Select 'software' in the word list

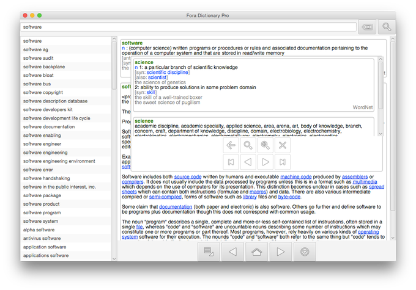point(66,41)
